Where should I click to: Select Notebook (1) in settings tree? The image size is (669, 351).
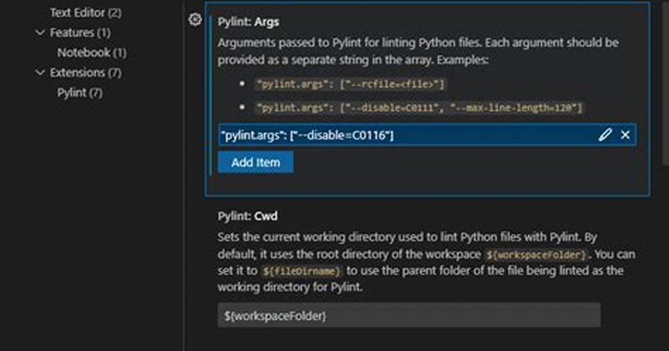[92, 53]
